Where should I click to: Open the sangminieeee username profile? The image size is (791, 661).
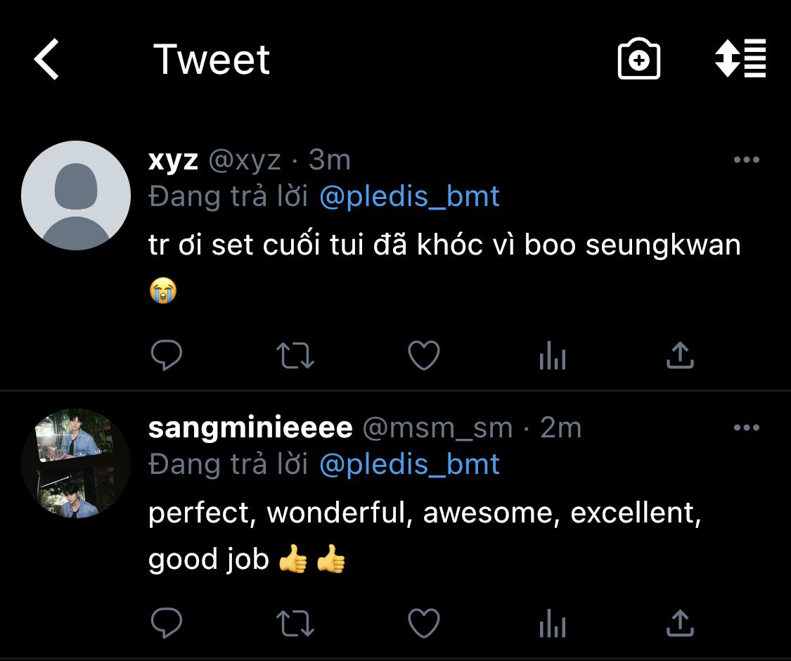point(250,428)
